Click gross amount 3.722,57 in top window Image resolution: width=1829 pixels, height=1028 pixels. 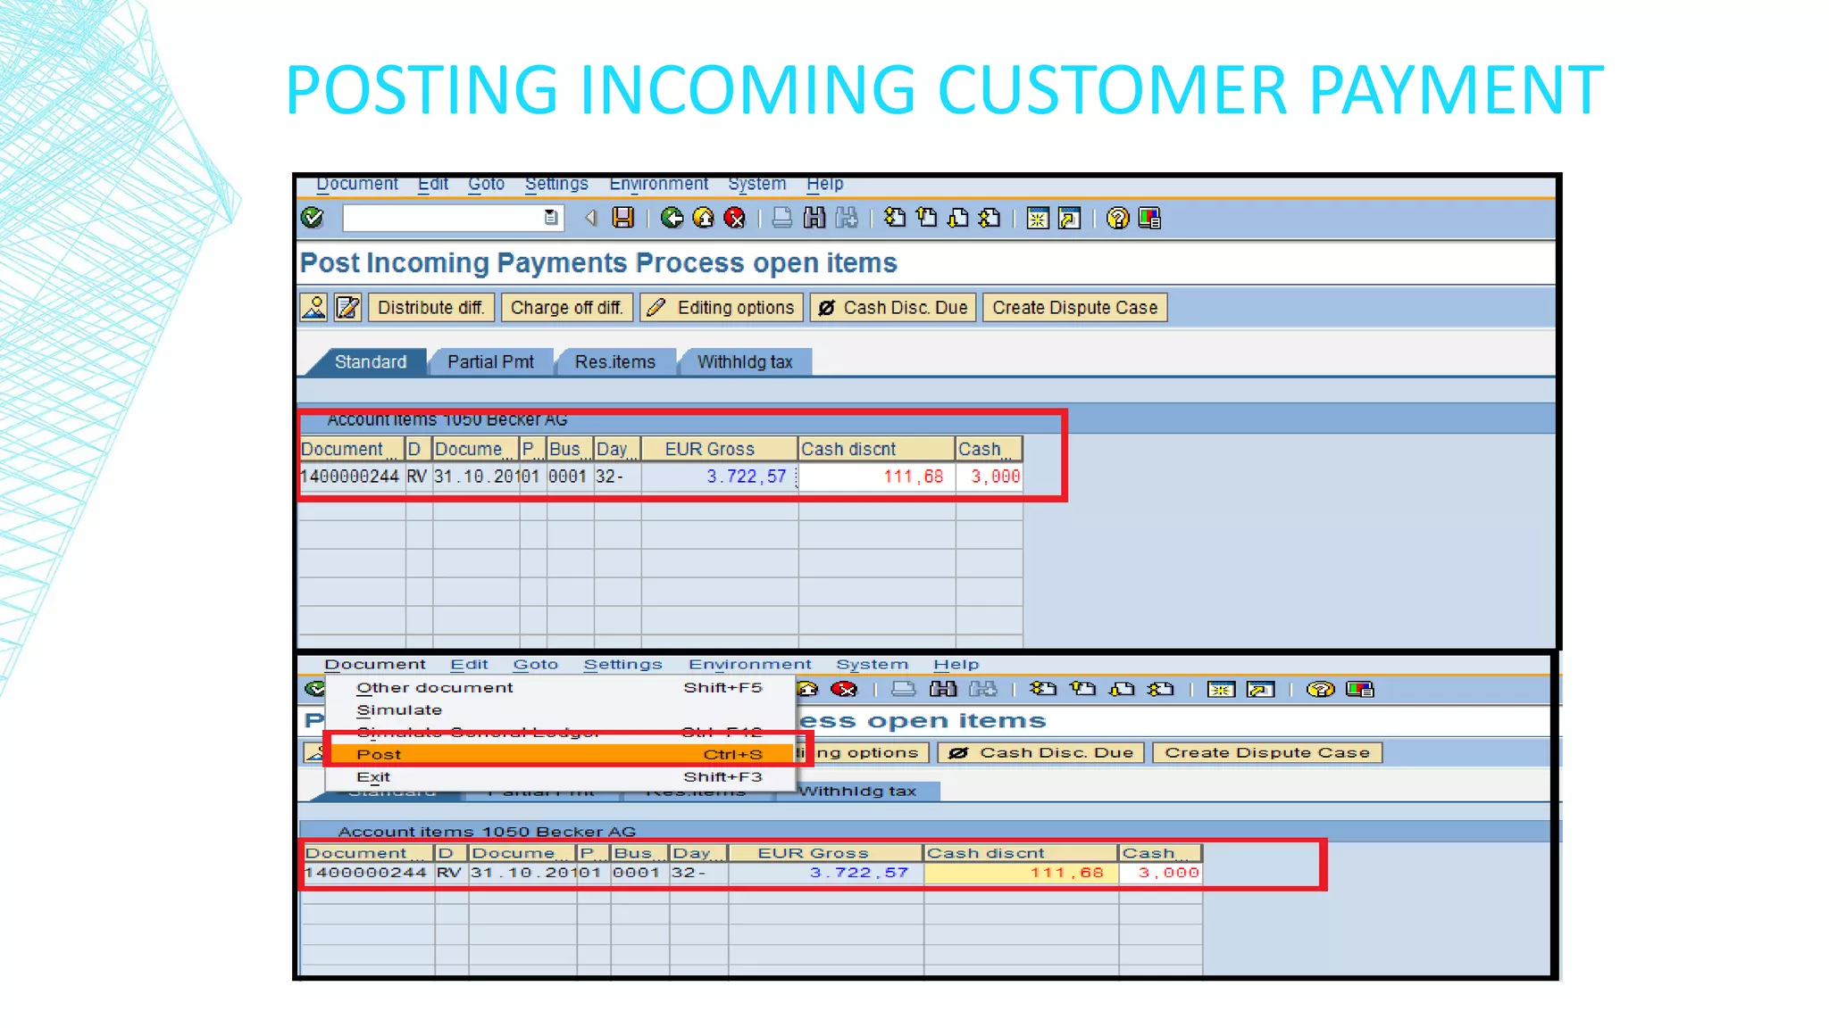tap(719, 477)
